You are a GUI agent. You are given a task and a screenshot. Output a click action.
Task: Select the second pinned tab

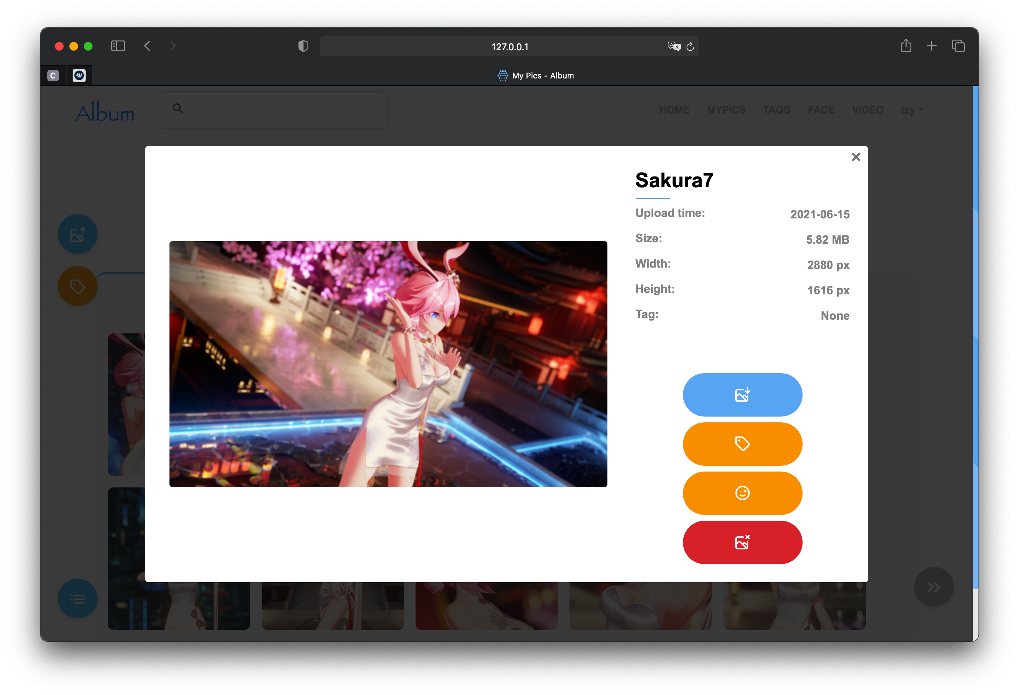(x=79, y=76)
